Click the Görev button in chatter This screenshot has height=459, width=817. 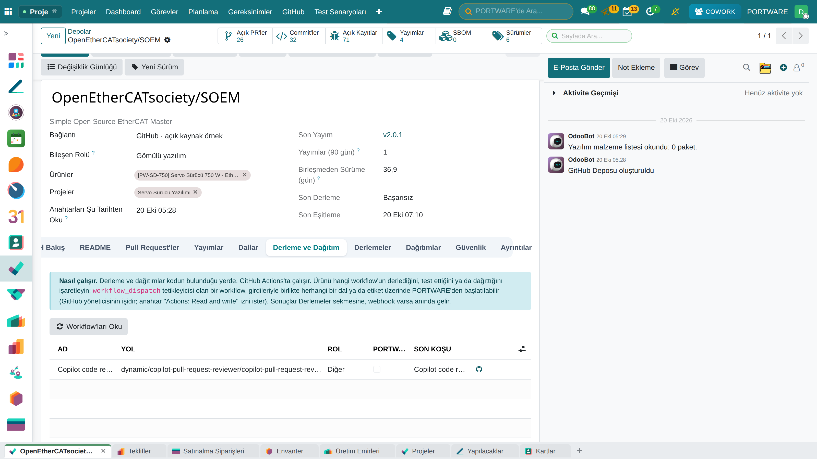684,68
